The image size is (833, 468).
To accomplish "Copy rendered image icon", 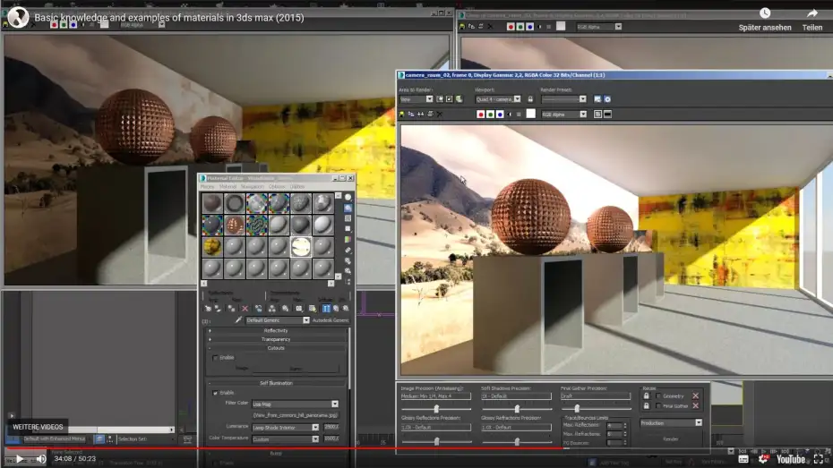I will (x=411, y=114).
